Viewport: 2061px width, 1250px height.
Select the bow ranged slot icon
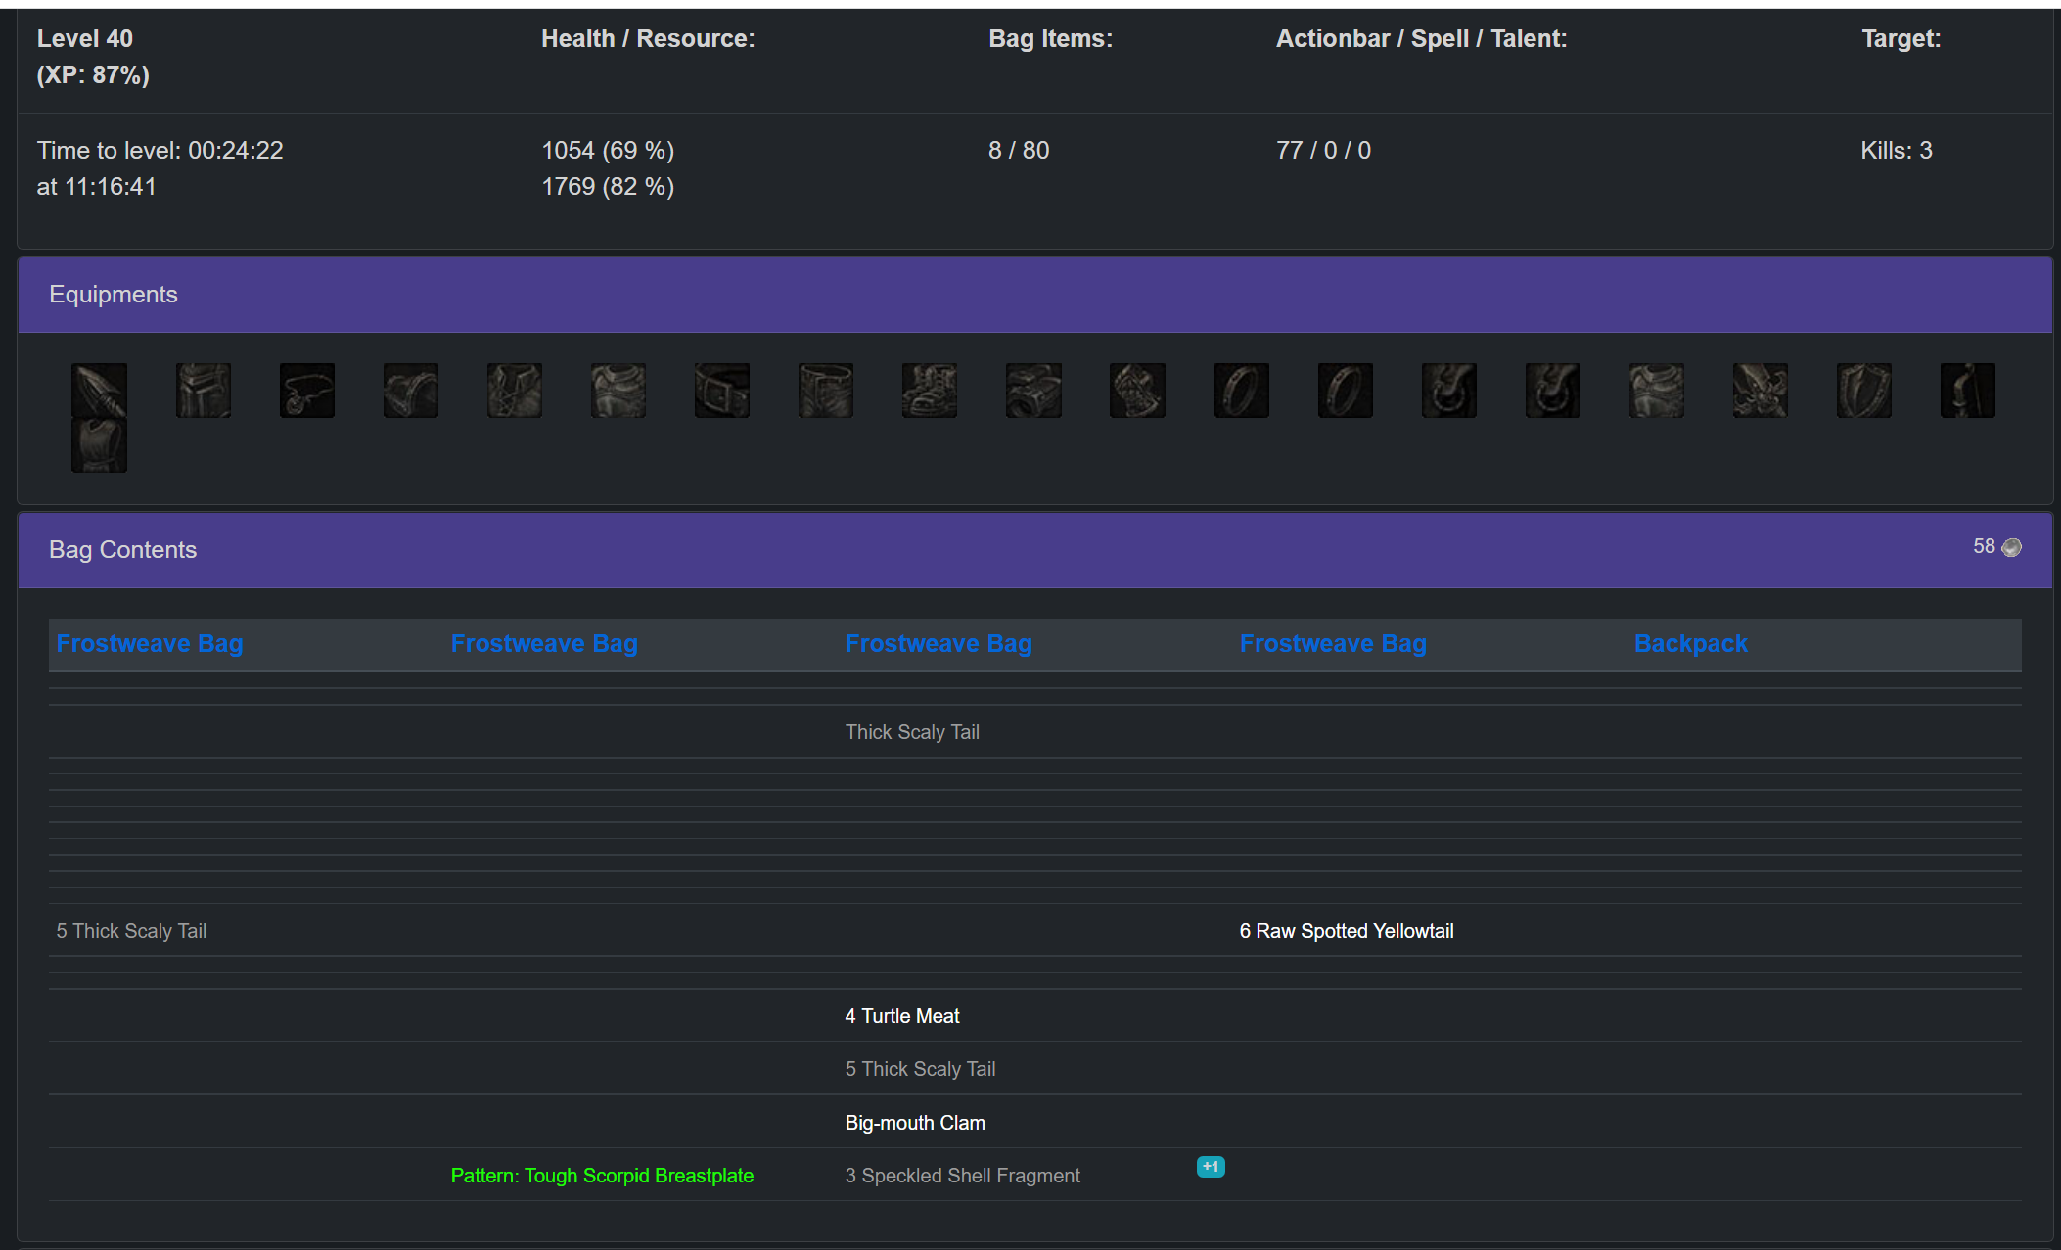(1967, 391)
